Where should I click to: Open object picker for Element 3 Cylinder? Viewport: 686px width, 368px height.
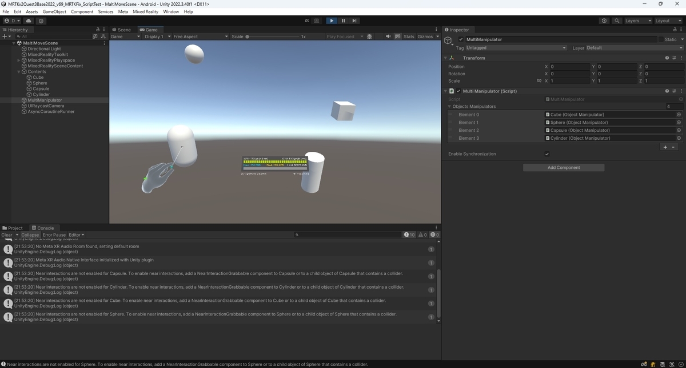pyautogui.click(x=679, y=138)
